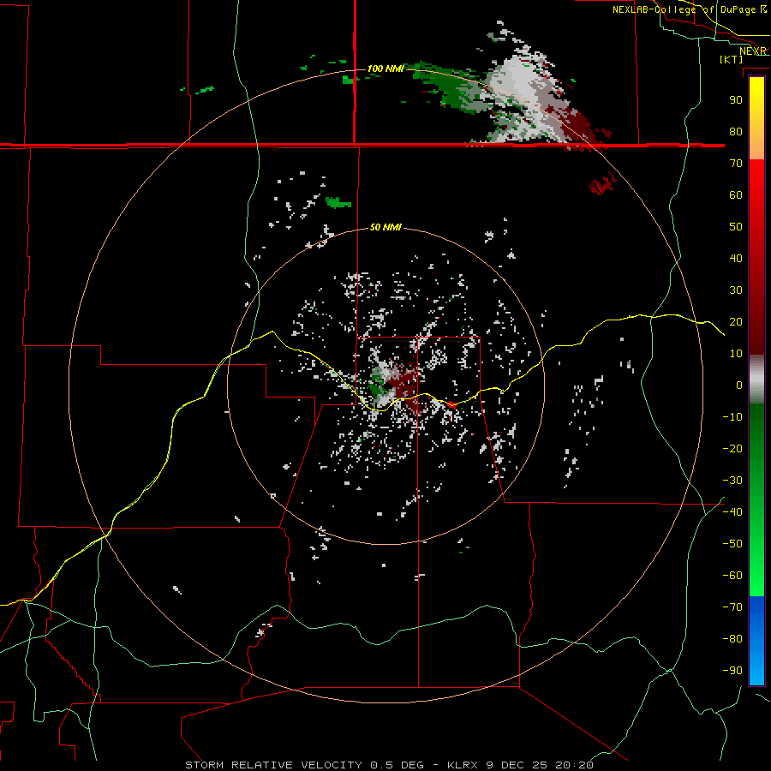Click the 50 NMI range ring label

coord(385,227)
